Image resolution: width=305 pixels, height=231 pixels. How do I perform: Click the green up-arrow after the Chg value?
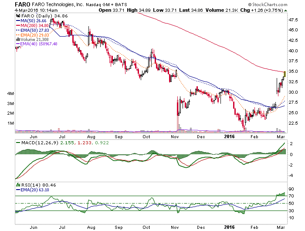285,10
